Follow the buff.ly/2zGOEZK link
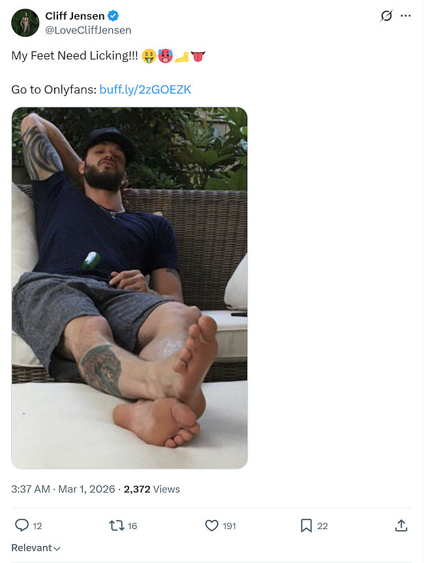Image resolution: width=424 pixels, height=563 pixels. [145, 90]
